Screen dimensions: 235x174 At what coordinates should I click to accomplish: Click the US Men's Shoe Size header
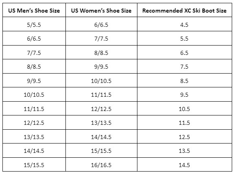tap(34, 10)
